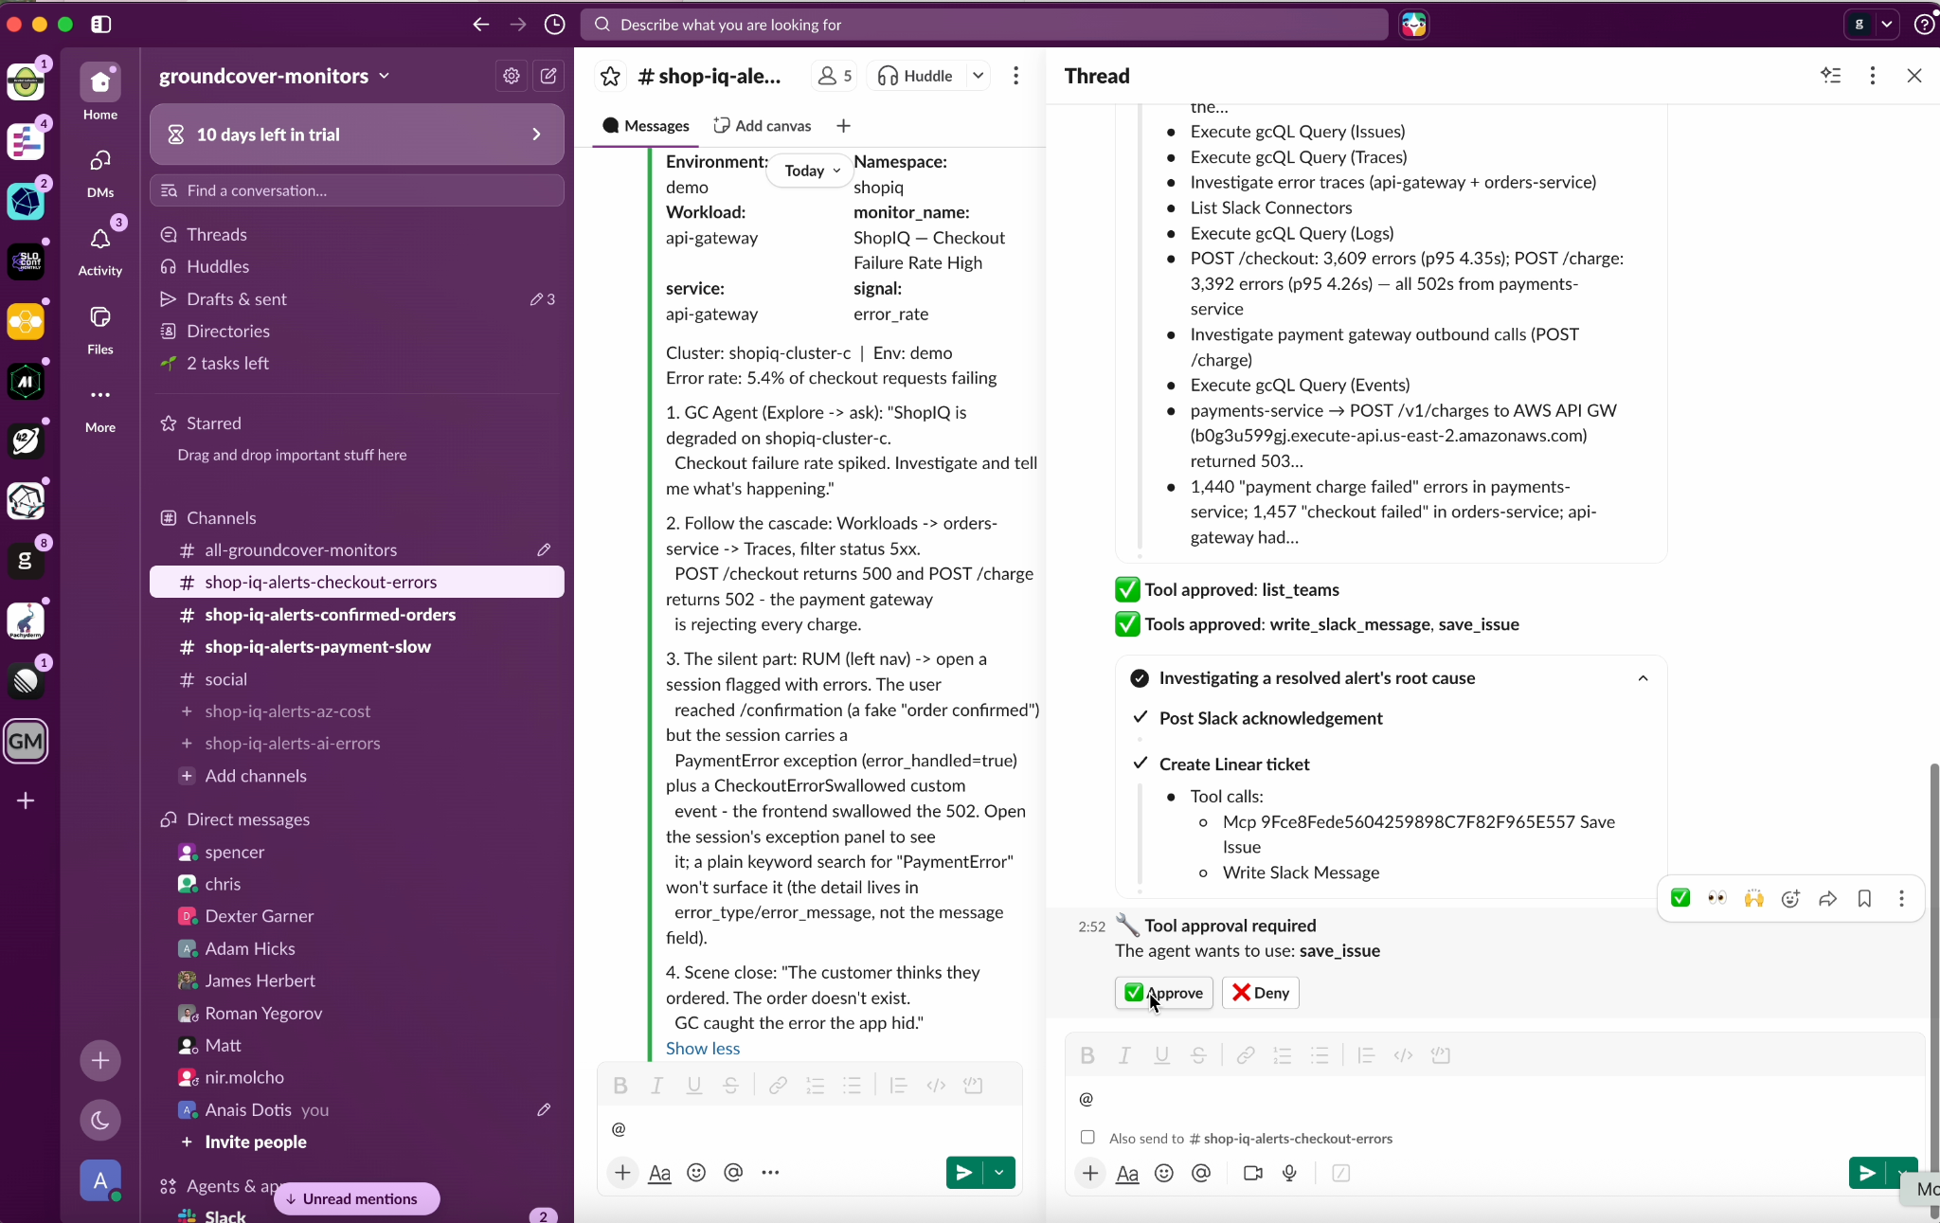This screenshot has width=1940, height=1223.
Task: Go back in navigation history
Action: [x=481, y=25]
